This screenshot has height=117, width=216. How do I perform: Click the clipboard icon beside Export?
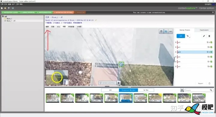coord(209,83)
